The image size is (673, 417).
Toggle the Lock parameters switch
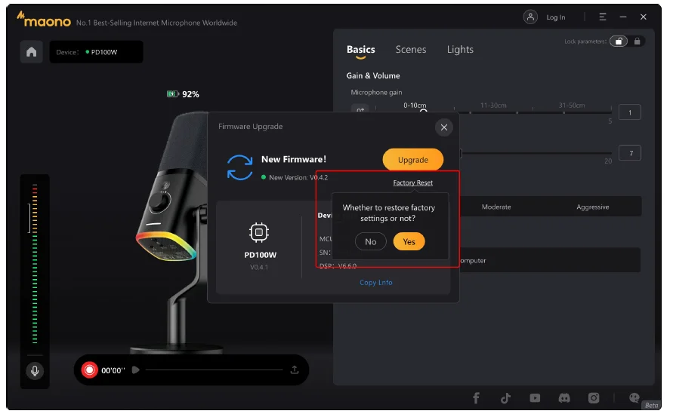pyautogui.click(x=619, y=41)
